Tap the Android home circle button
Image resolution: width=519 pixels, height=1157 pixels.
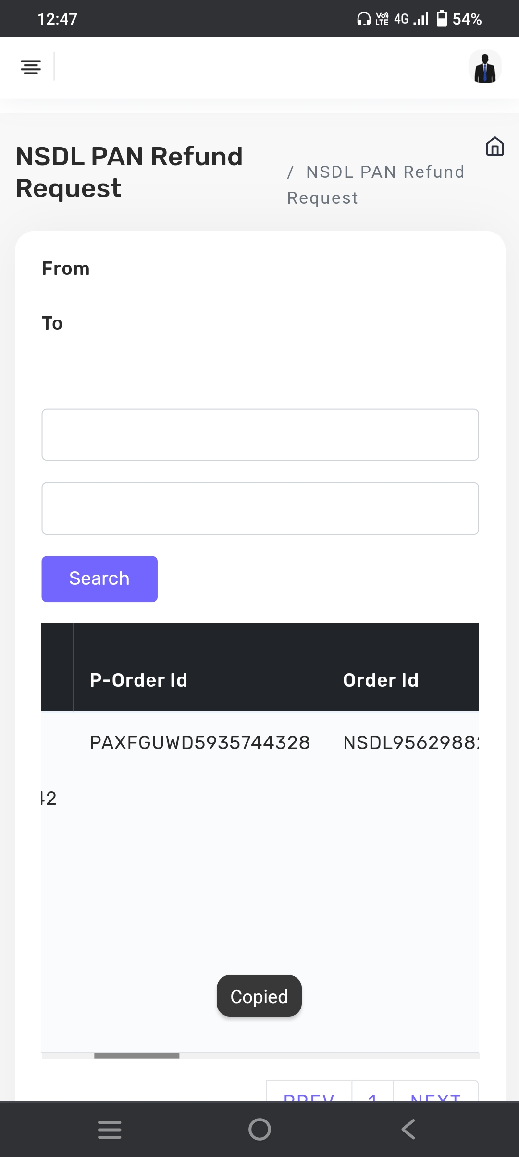[x=259, y=1129]
